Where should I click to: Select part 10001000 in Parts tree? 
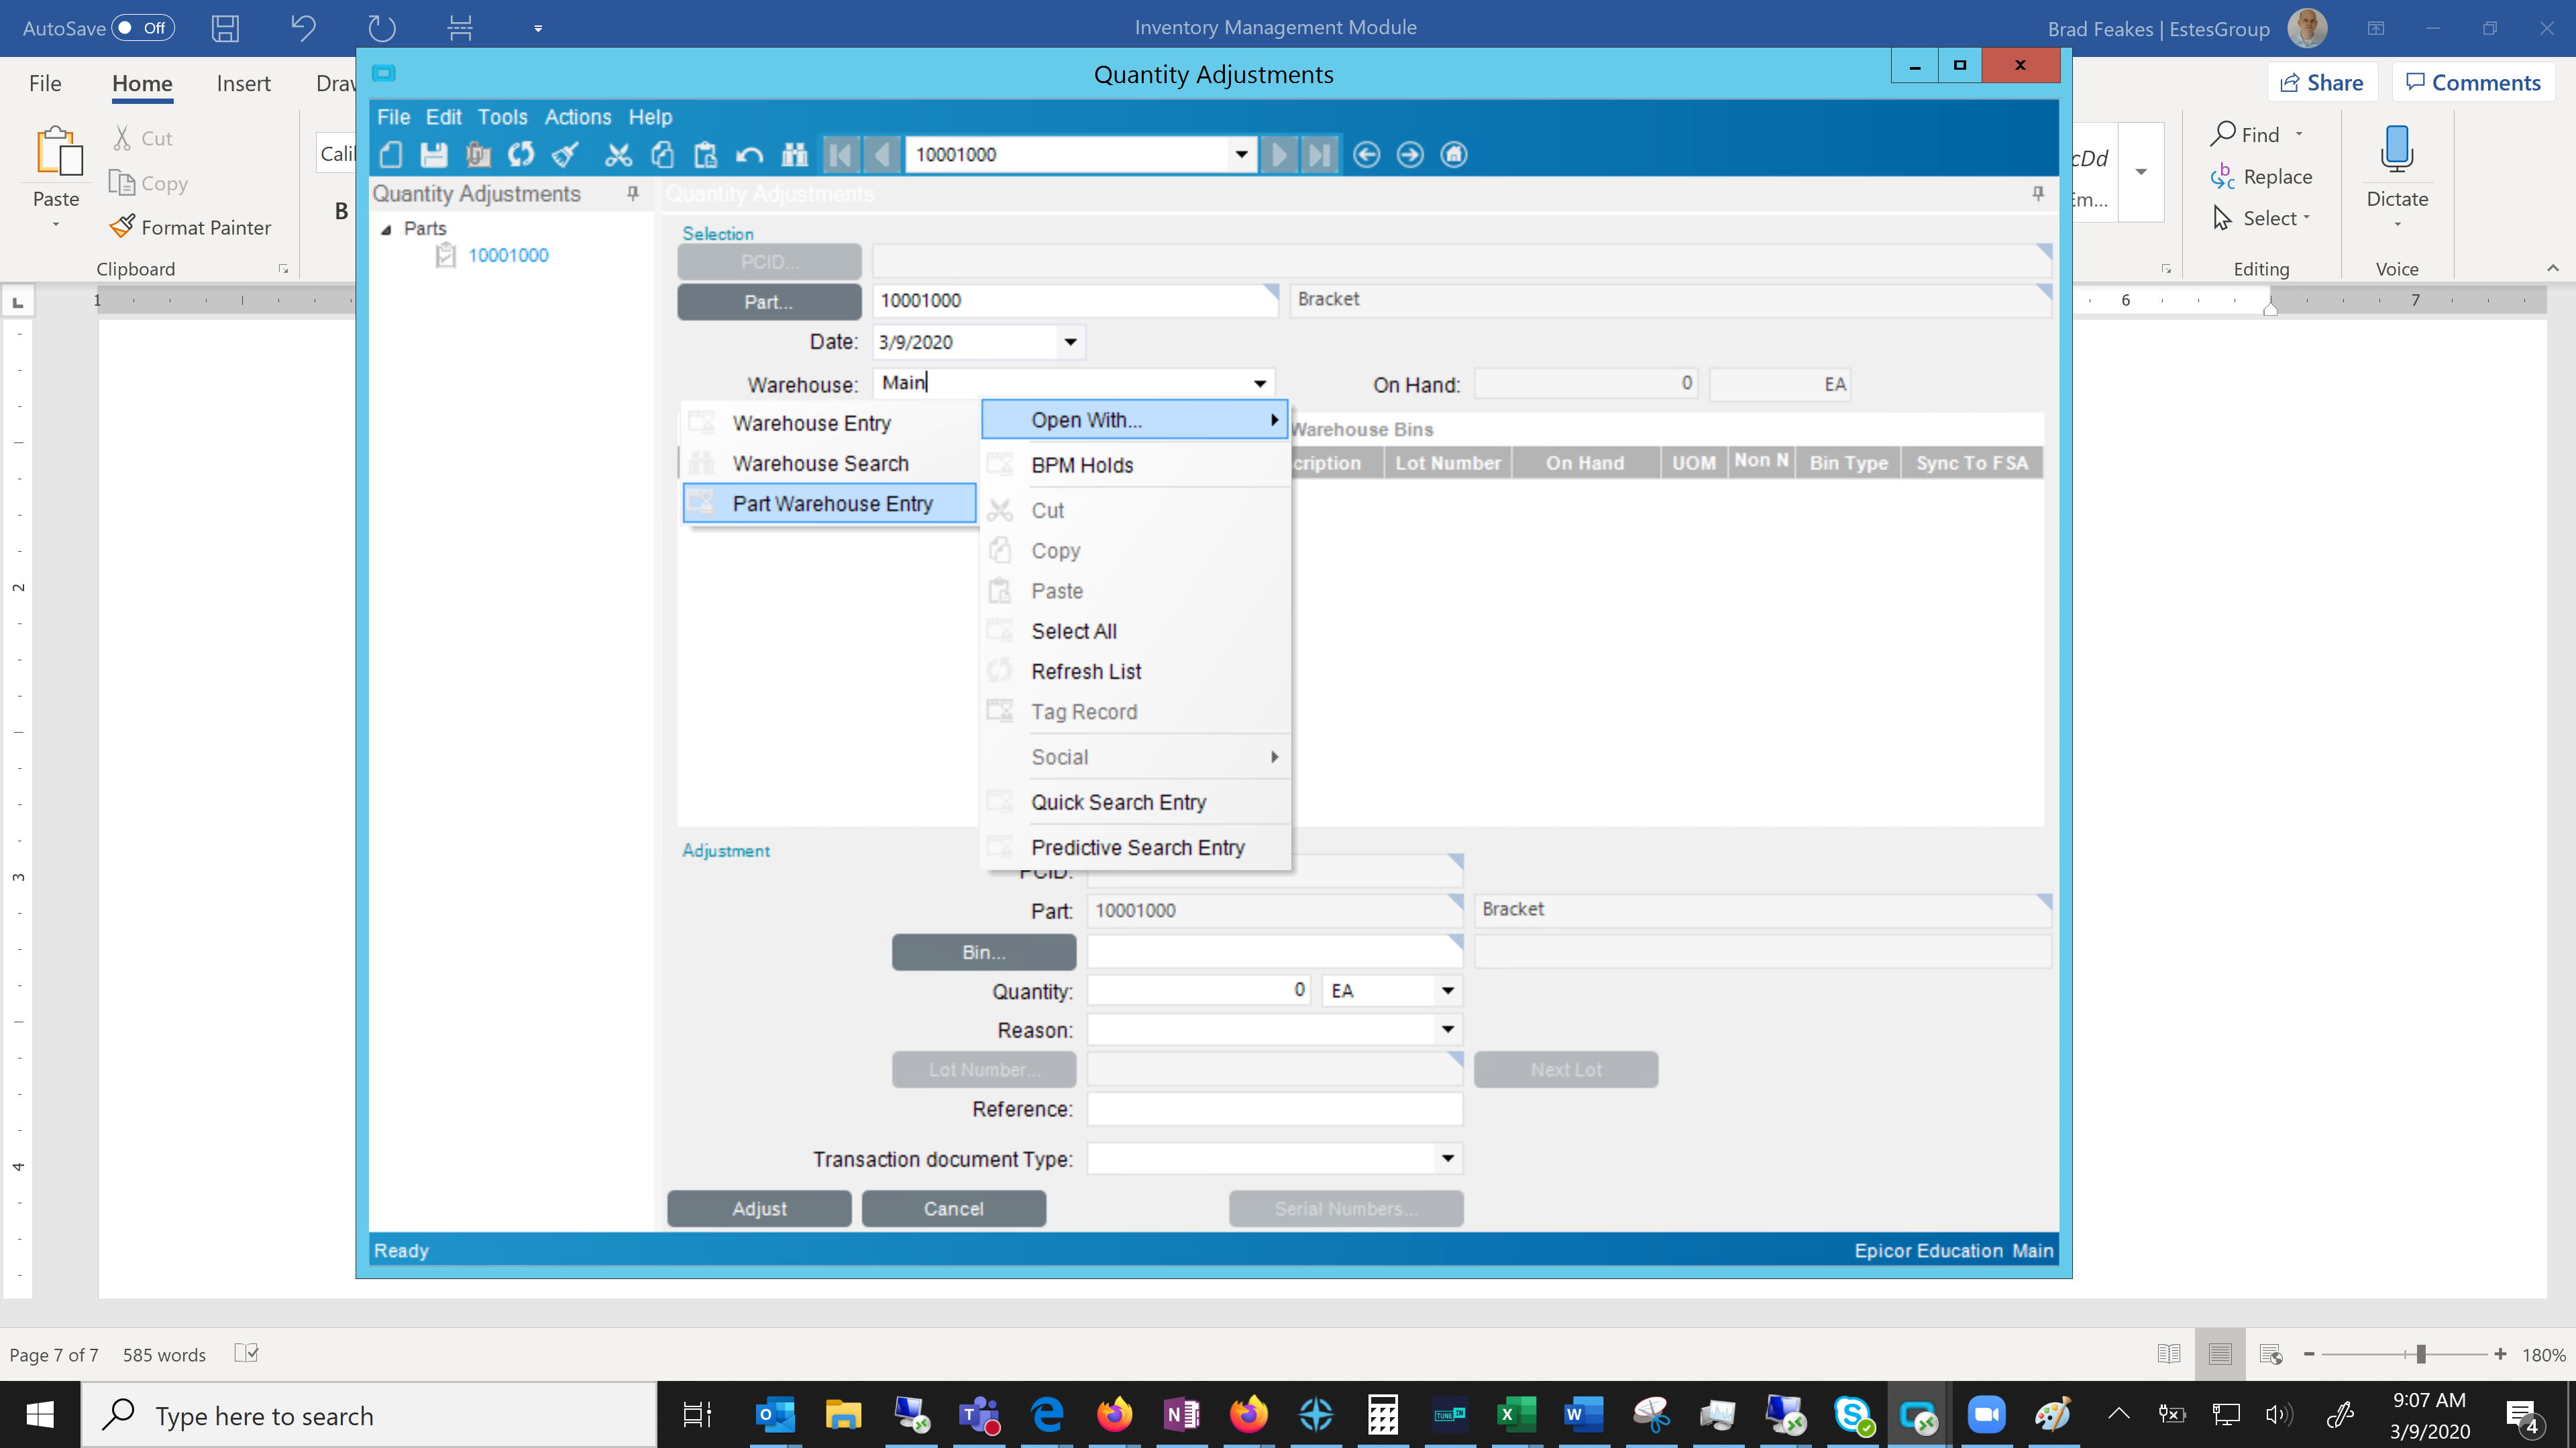508,256
